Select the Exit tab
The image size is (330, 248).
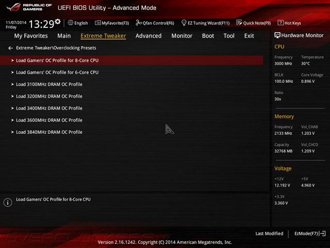(x=249, y=36)
